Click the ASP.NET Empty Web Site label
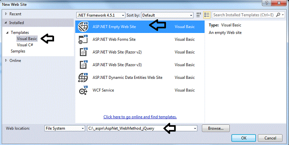The height and width of the screenshot is (145, 289). click(x=114, y=27)
